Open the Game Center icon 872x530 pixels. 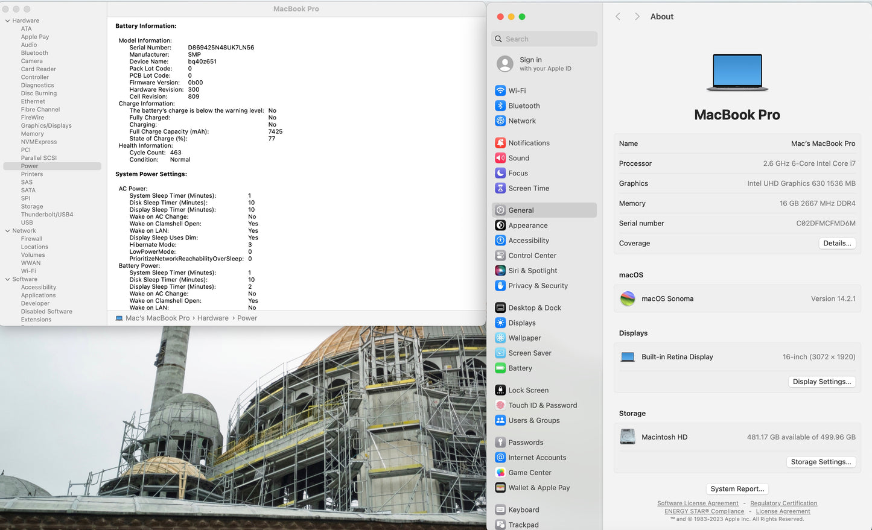500,473
